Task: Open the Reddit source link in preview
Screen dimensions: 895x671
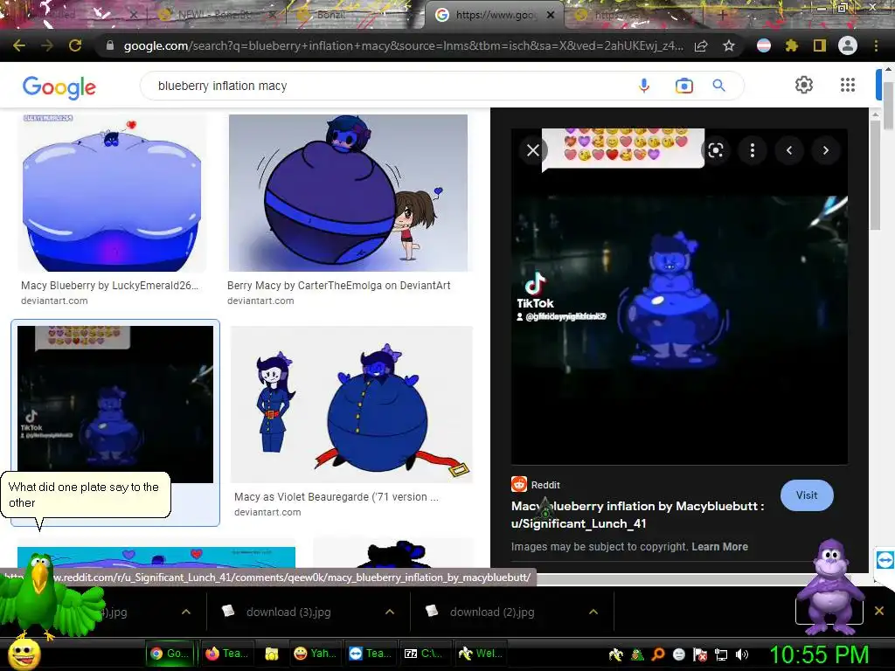Action: (536, 484)
